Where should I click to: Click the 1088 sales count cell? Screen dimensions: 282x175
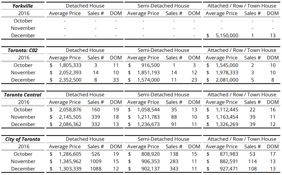[96, 169]
